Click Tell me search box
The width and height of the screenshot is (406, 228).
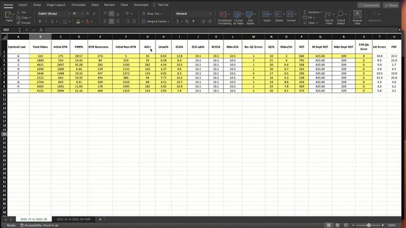(160, 4)
